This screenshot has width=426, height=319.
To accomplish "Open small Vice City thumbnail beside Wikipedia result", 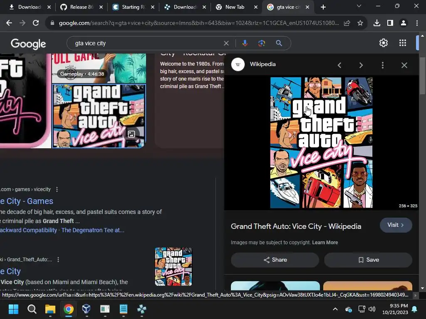I will click(x=173, y=267).
